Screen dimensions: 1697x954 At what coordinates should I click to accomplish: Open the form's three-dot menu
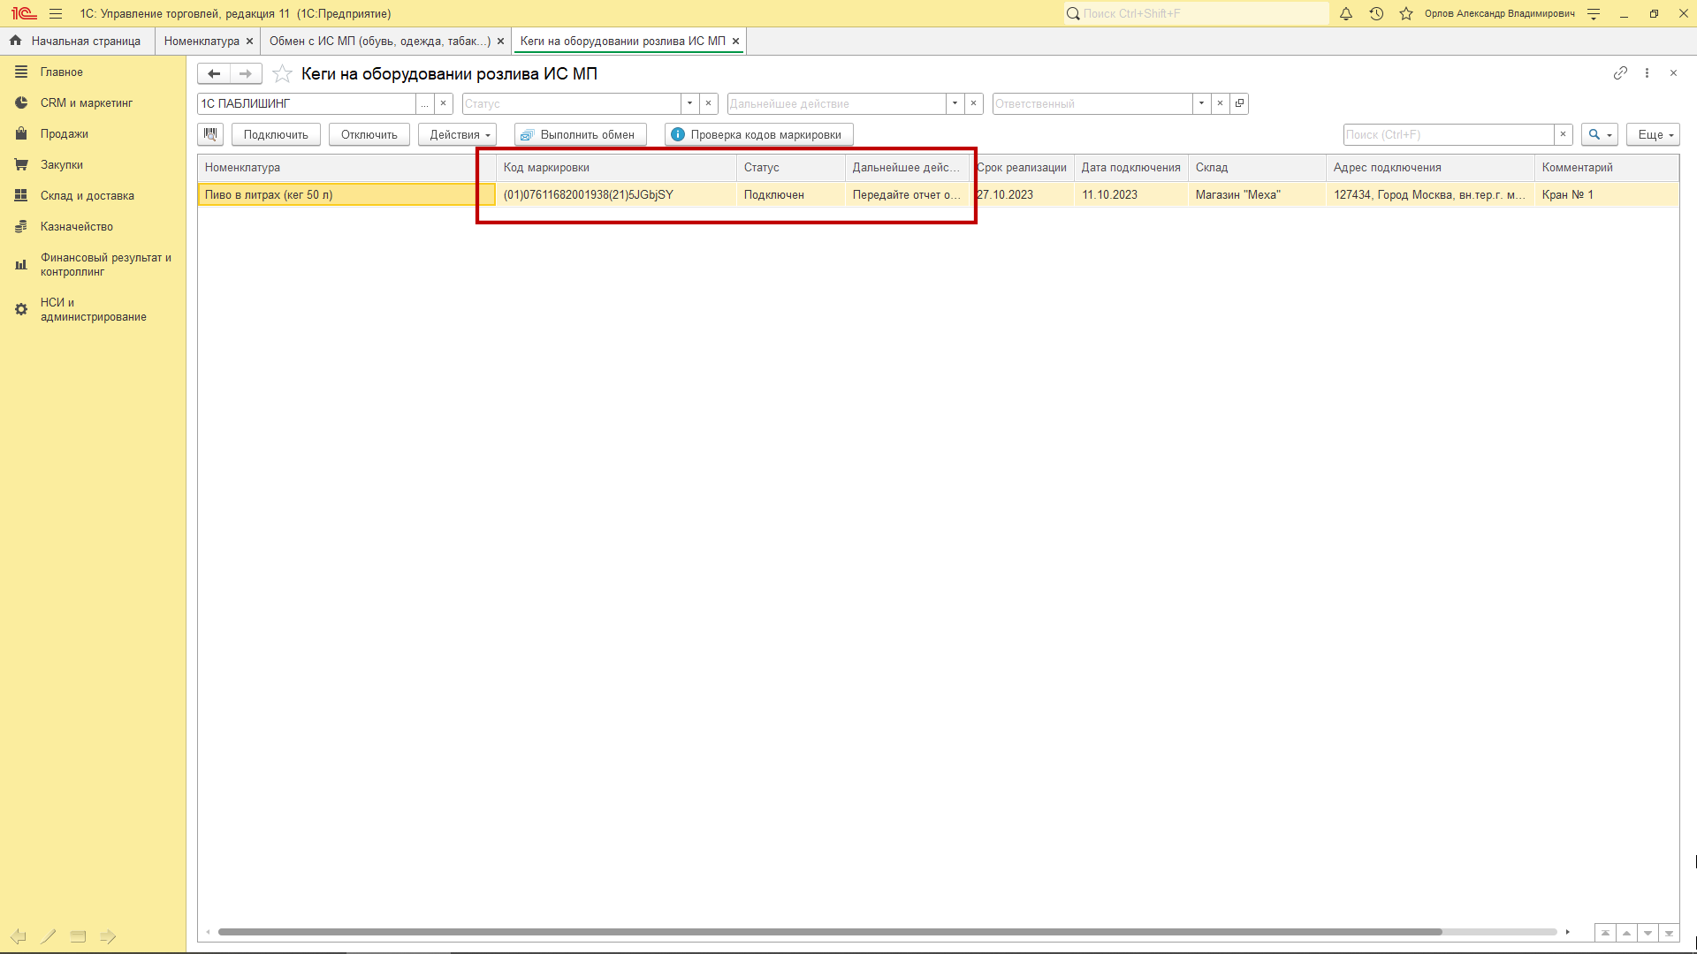click(x=1647, y=73)
